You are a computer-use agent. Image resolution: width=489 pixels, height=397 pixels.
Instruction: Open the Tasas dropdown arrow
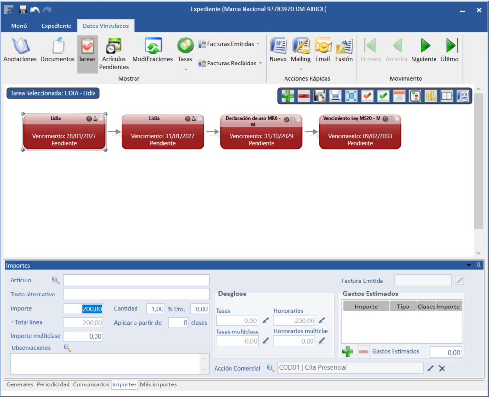(185, 70)
